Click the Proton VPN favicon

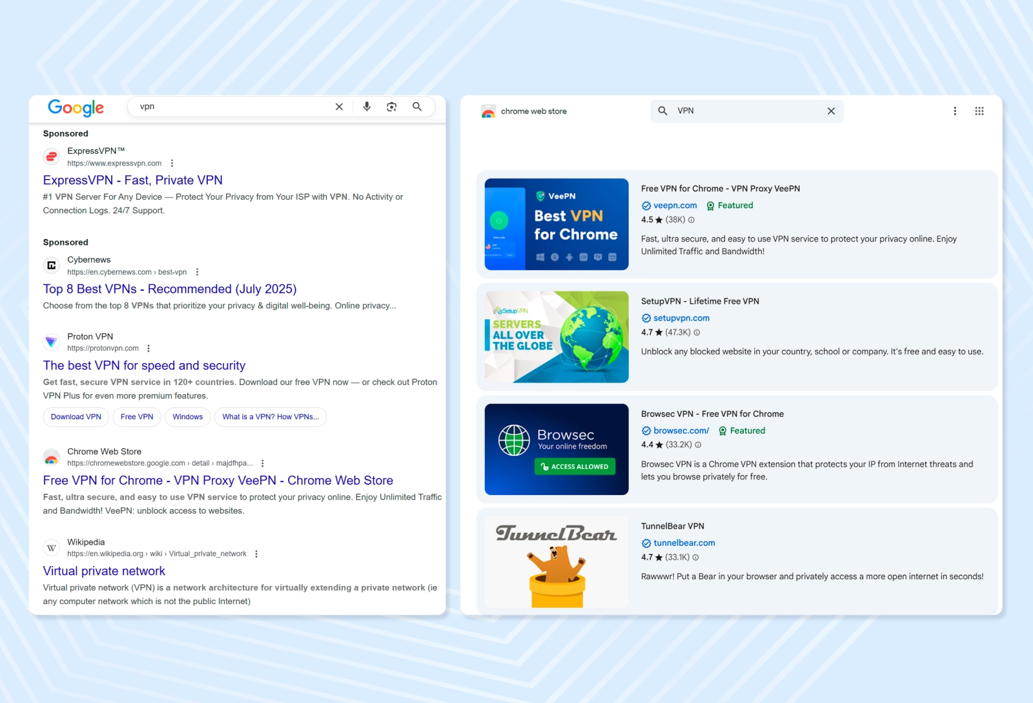point(52,342)
